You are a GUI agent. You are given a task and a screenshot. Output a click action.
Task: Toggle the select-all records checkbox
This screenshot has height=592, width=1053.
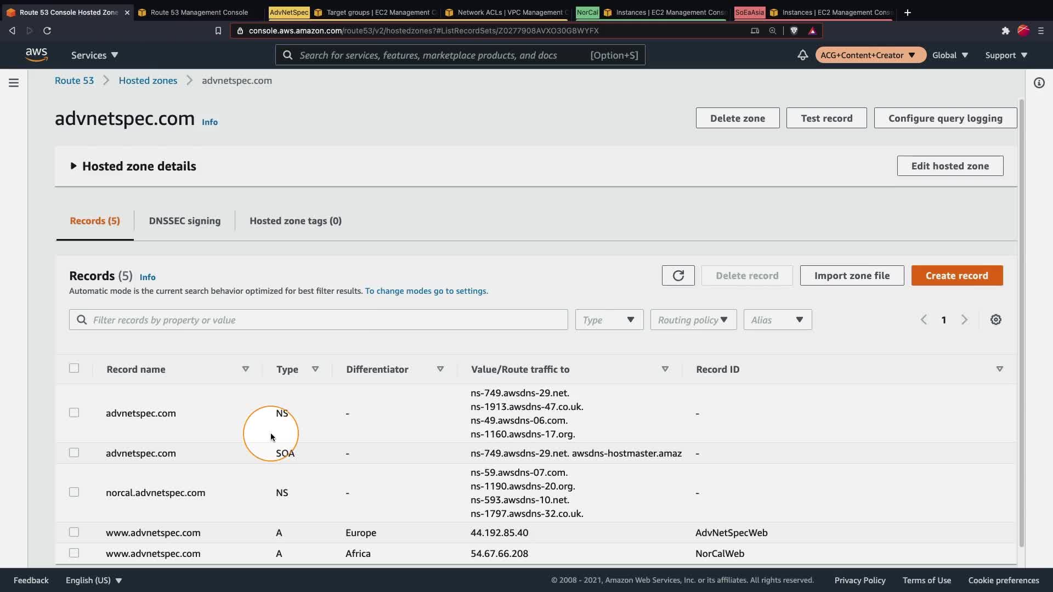tap(74, 368)
